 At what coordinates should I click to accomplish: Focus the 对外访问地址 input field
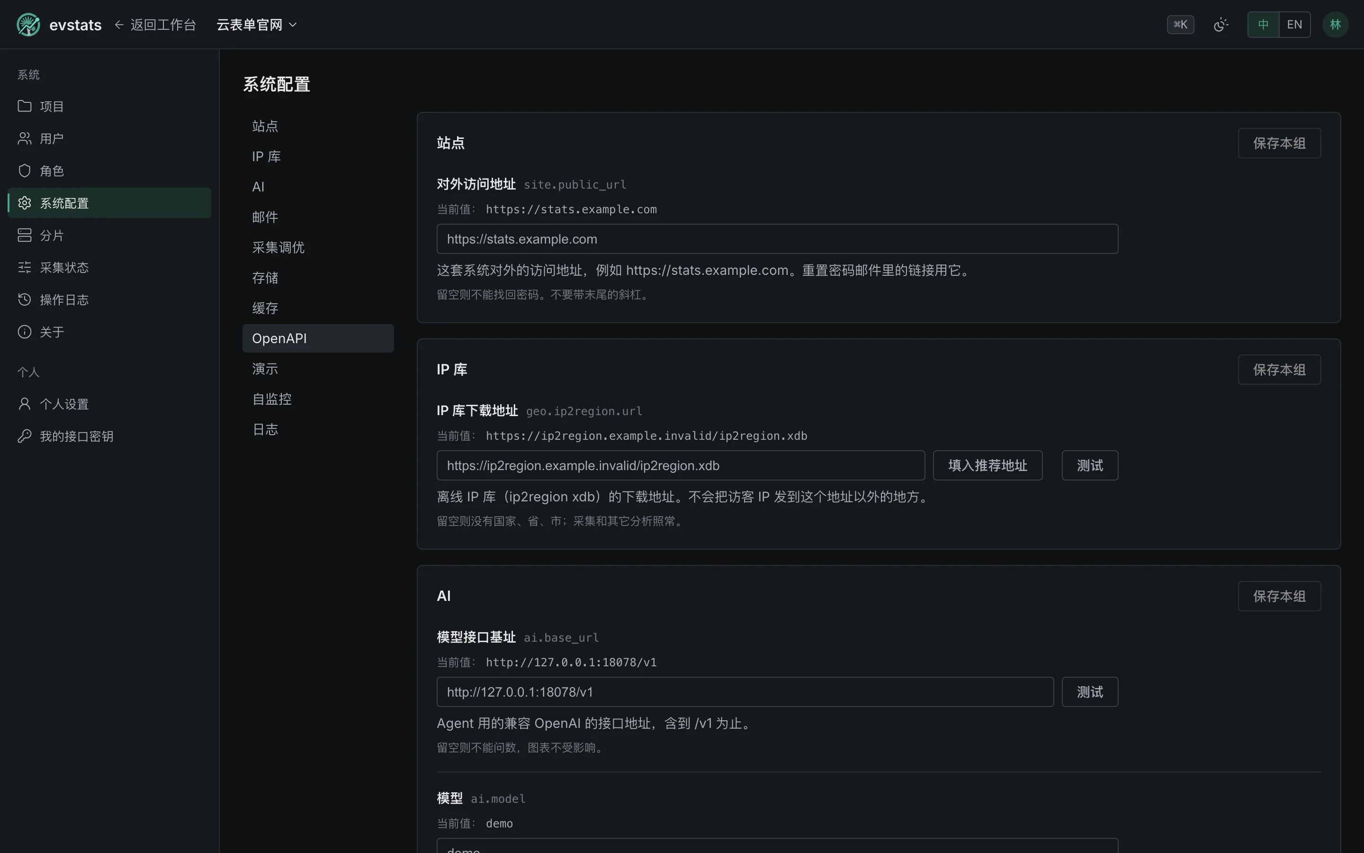tap(777, 239)
